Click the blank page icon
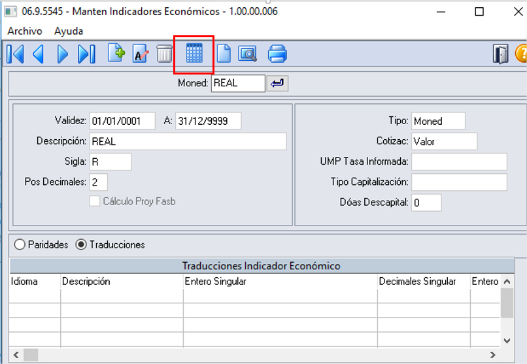The height and width of the screenshot is (364, 527). click(224, 54)
